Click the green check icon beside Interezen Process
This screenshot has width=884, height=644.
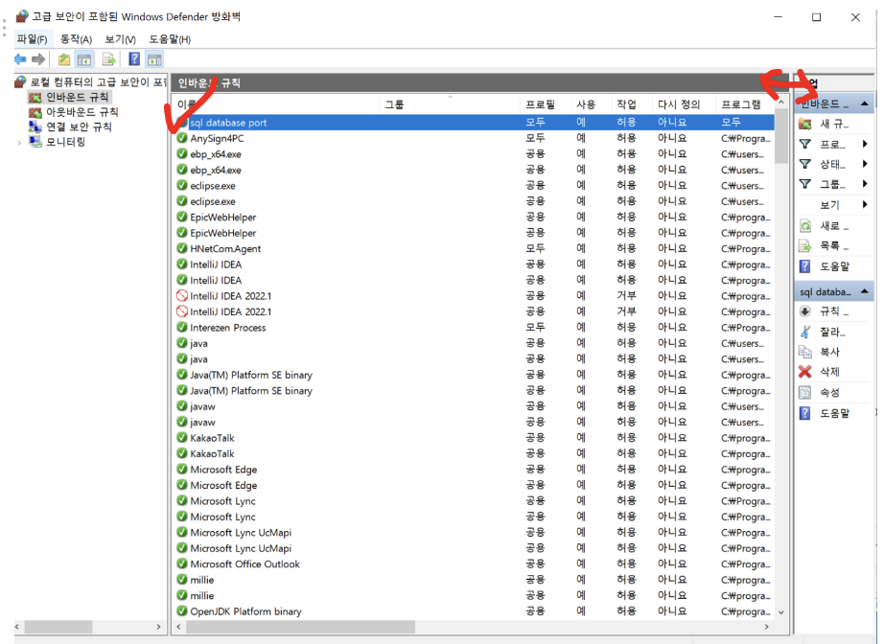181,328
